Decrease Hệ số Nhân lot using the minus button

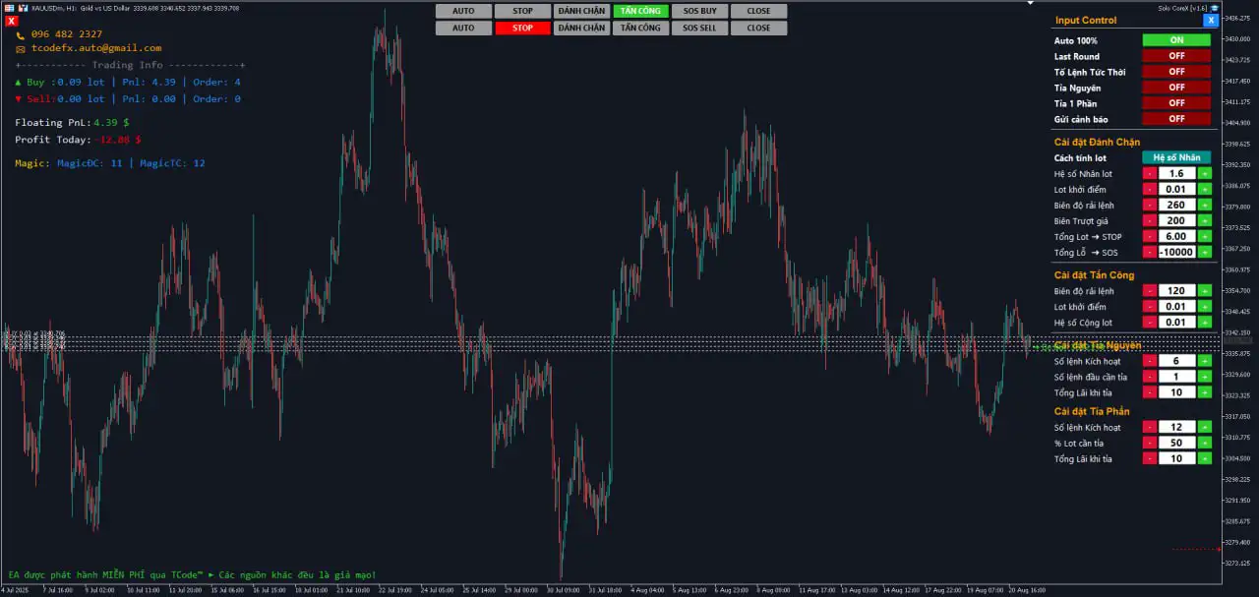(1150, 173)
